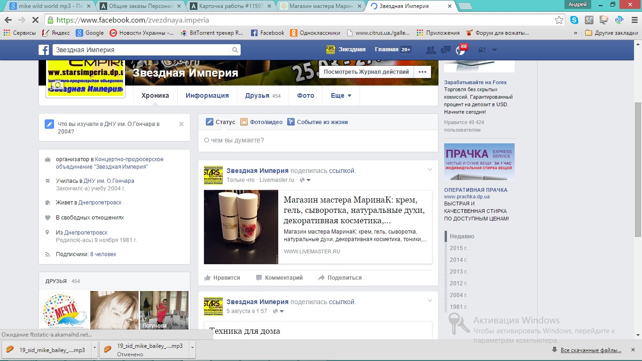The image size is (642, 361).
Task: Expand the Еще dropdown tab
Action: tap(341, 95)
